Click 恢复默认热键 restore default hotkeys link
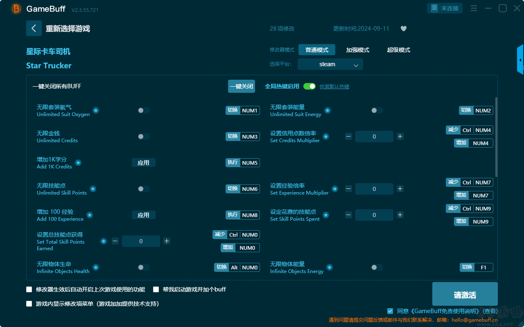This screenshot has height=327, width=524. pos(334,87)
